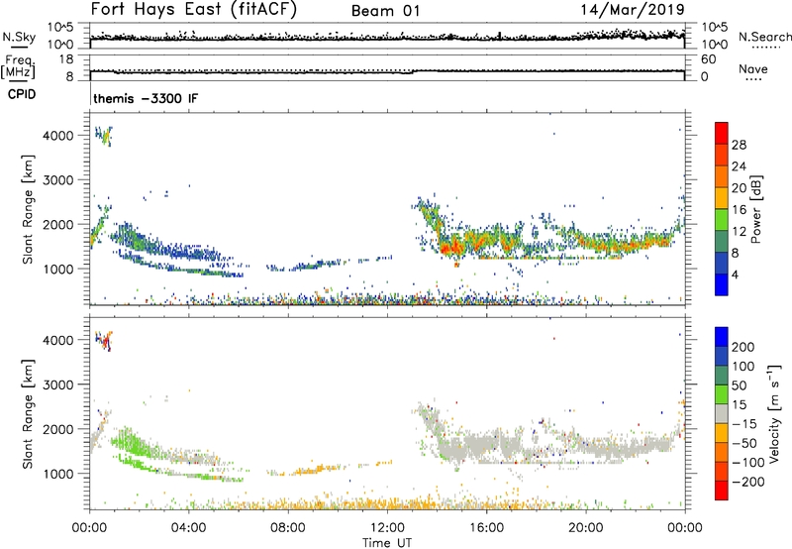Click the "Velocity [m s-1]" colorbar title
Screen dimensions: 792x549
click(x=774, y=413)
